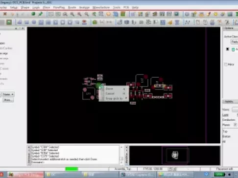Click the brown asterisk icon at the toolbar's left end
The height and width of the screenshot is (178, 238).
tap(5, 14)
